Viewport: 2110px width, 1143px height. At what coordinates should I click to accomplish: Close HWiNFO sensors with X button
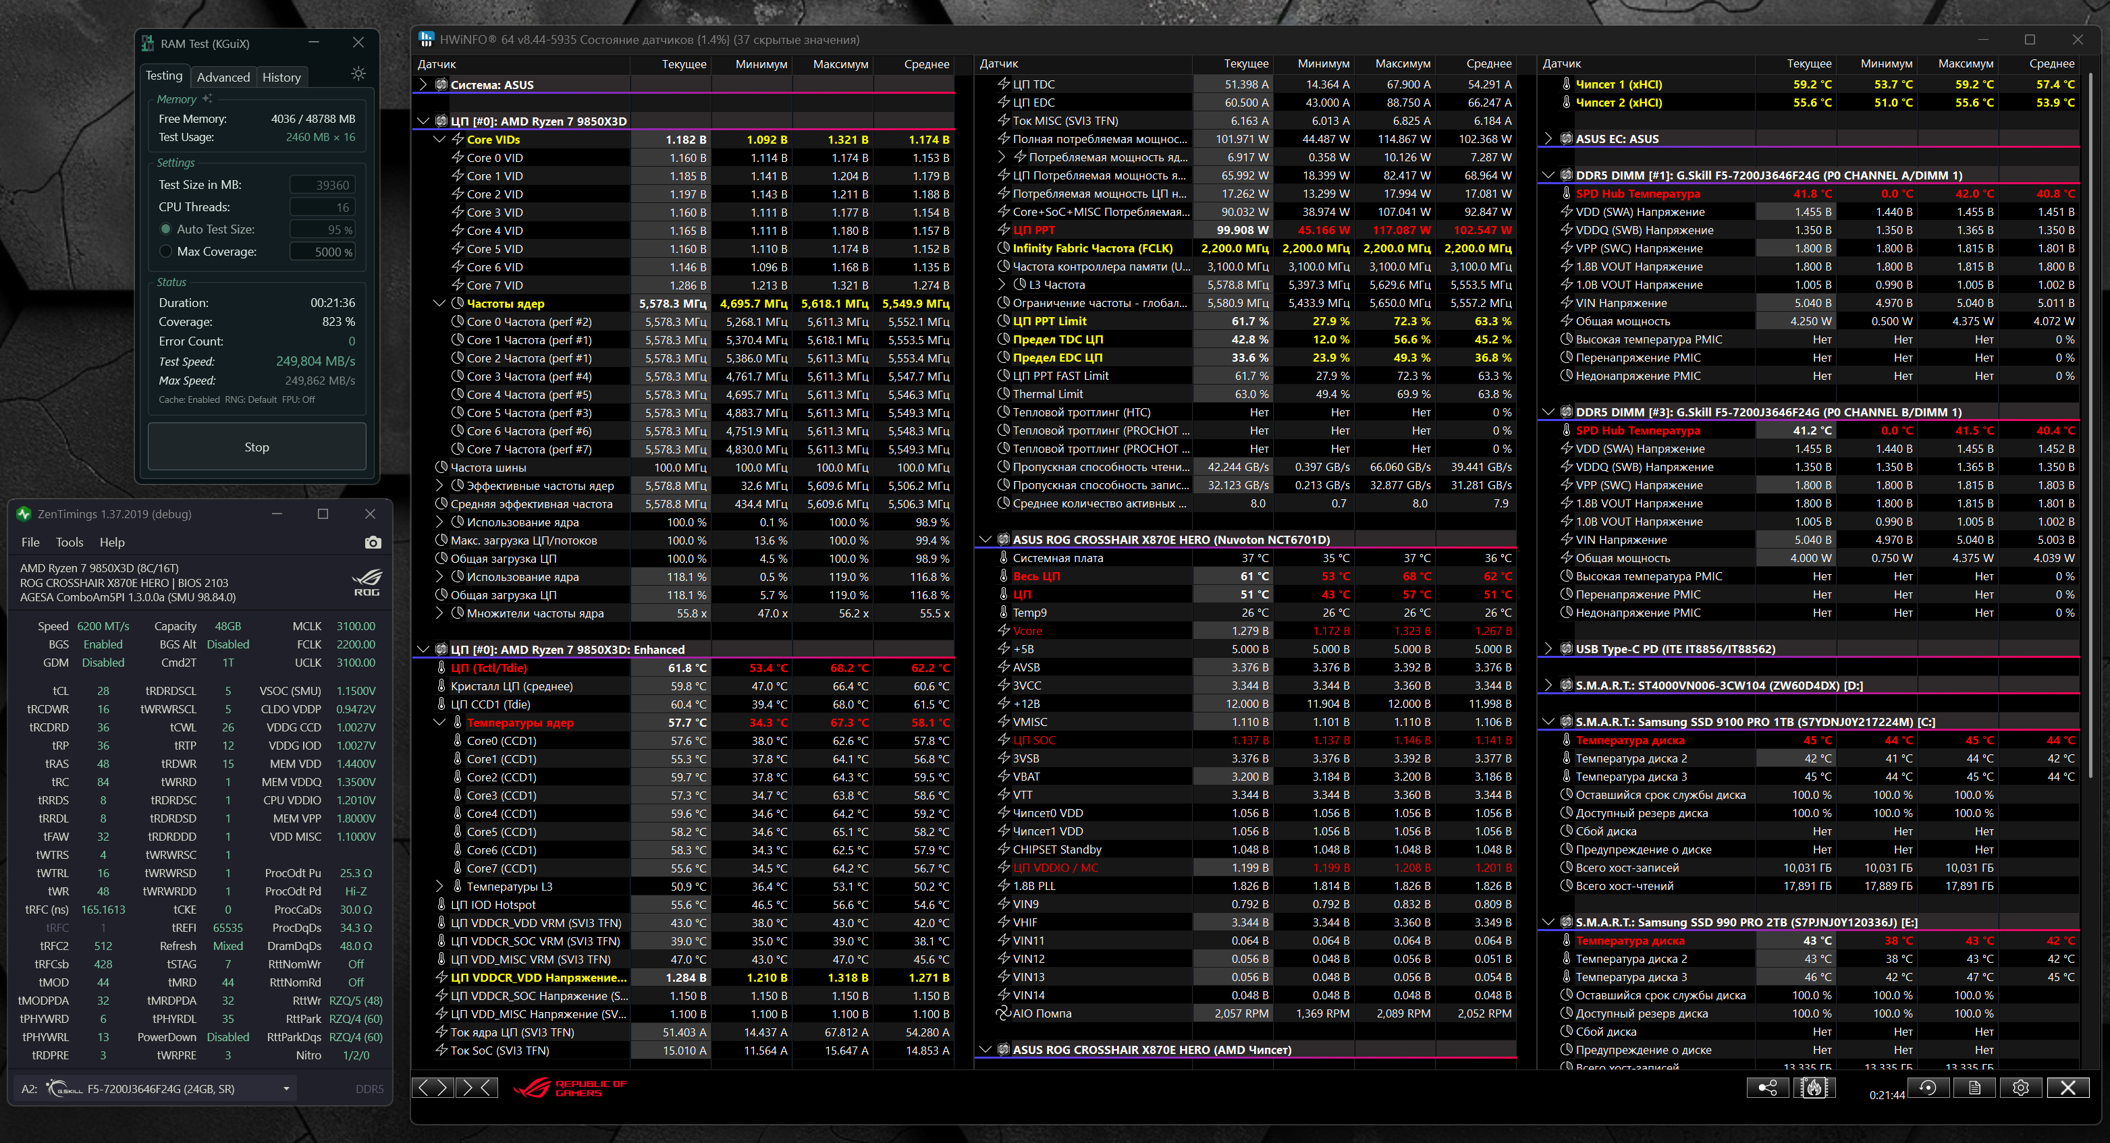click(x=2067, y=1087)
